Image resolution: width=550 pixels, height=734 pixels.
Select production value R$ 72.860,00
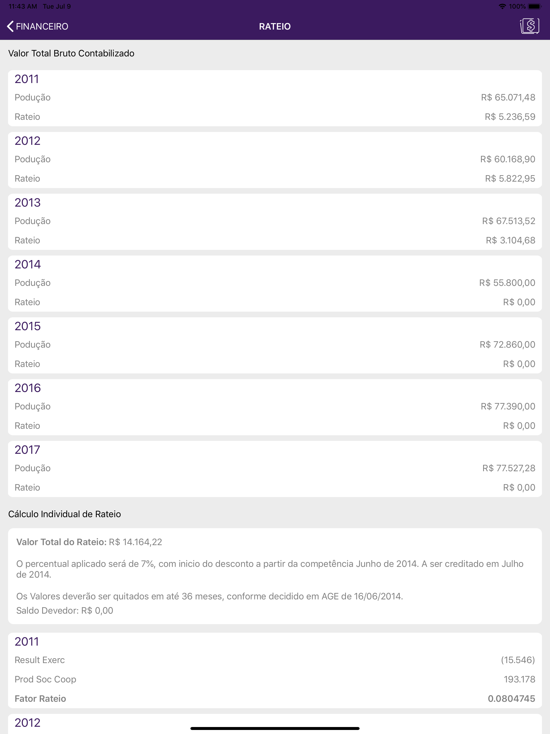(508, 344)
